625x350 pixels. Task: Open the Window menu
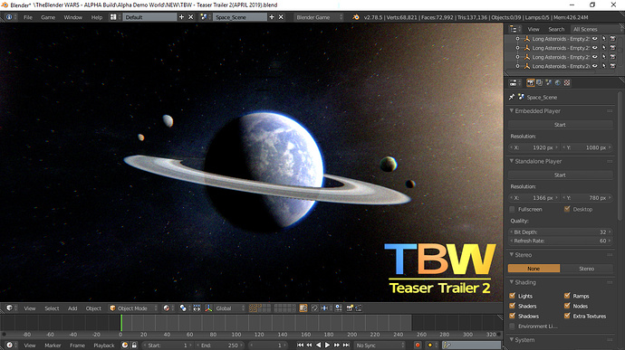click(73, 17)
